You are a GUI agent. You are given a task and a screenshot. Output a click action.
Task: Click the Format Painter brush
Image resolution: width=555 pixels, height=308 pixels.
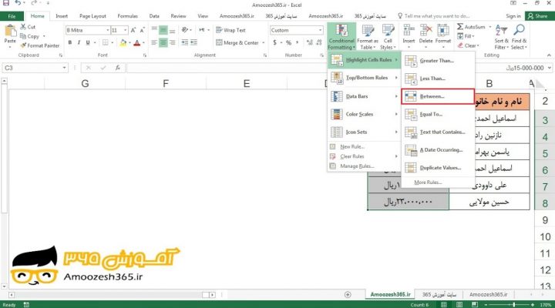pyautogui.click(x=23, y=45)
